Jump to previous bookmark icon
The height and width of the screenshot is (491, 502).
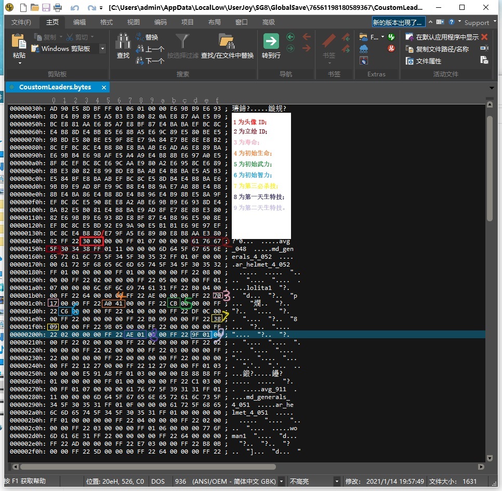[346, 37]
